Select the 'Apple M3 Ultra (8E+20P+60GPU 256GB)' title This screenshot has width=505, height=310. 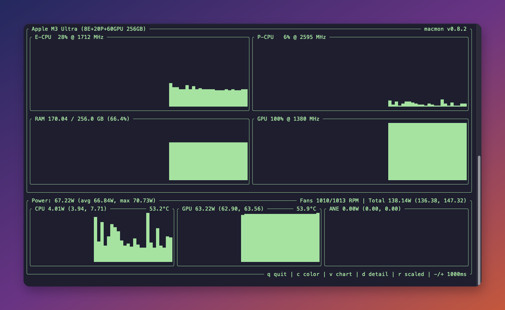pos(89,29)
